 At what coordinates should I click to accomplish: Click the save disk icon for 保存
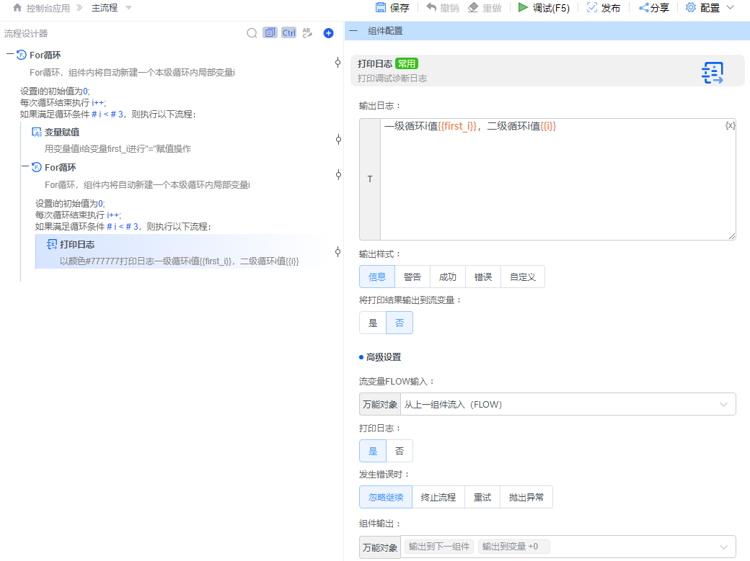click(x=381, y=7)
